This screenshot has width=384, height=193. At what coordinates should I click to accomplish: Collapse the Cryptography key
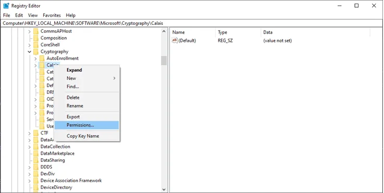[29, 52]
